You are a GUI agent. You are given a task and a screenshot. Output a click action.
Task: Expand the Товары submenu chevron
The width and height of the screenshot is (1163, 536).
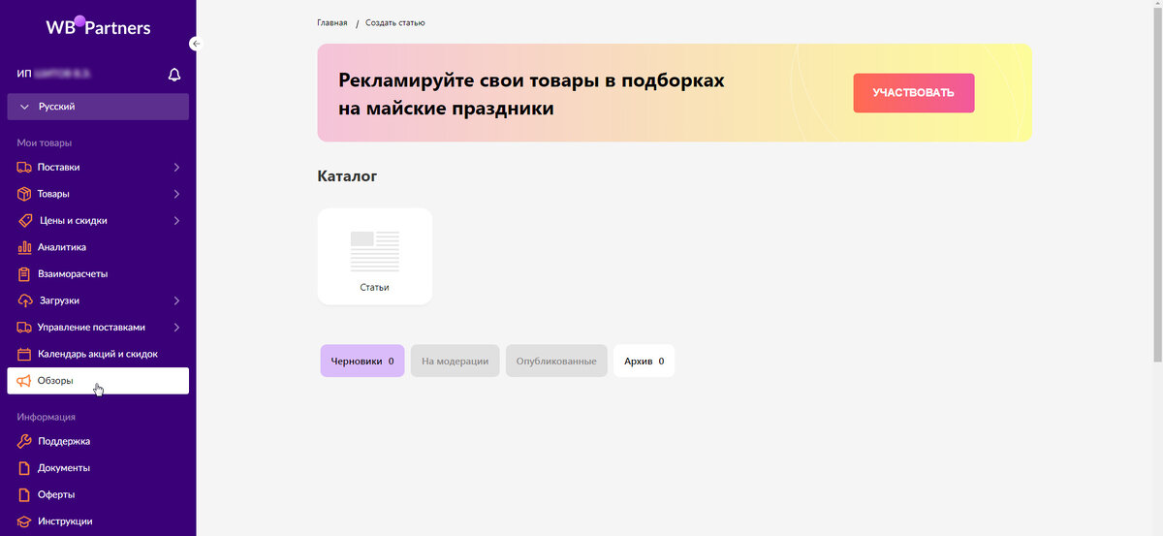coord(176,194)
